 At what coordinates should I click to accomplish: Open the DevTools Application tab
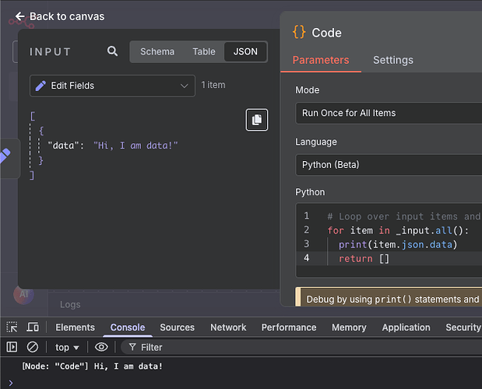click(x=406, y=328)
